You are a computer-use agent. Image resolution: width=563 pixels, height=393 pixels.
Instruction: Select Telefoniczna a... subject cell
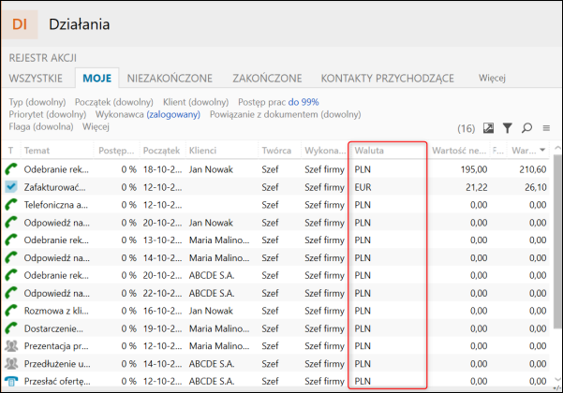[x=55, y=205]
